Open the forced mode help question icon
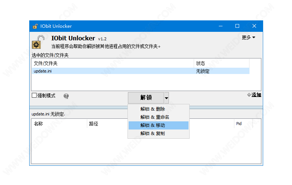 (x=66, y=96)
